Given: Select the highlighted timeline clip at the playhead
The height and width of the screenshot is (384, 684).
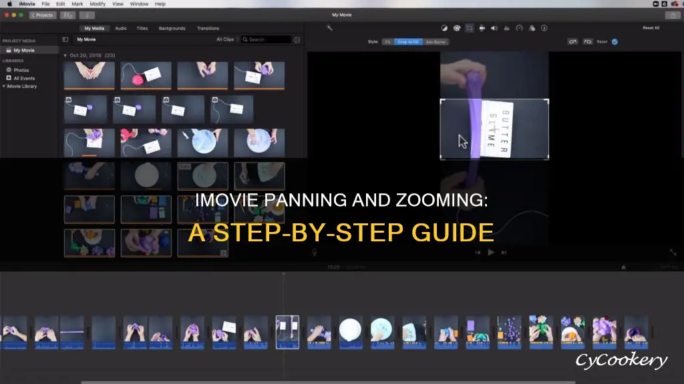Looking at the screenshot, I should click(287, 332).
